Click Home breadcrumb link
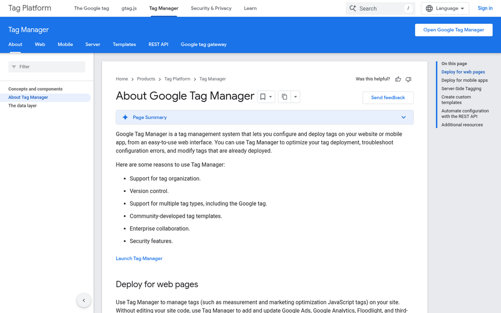The width and height of the screenshot is (501, 313). tap(122, 79)
